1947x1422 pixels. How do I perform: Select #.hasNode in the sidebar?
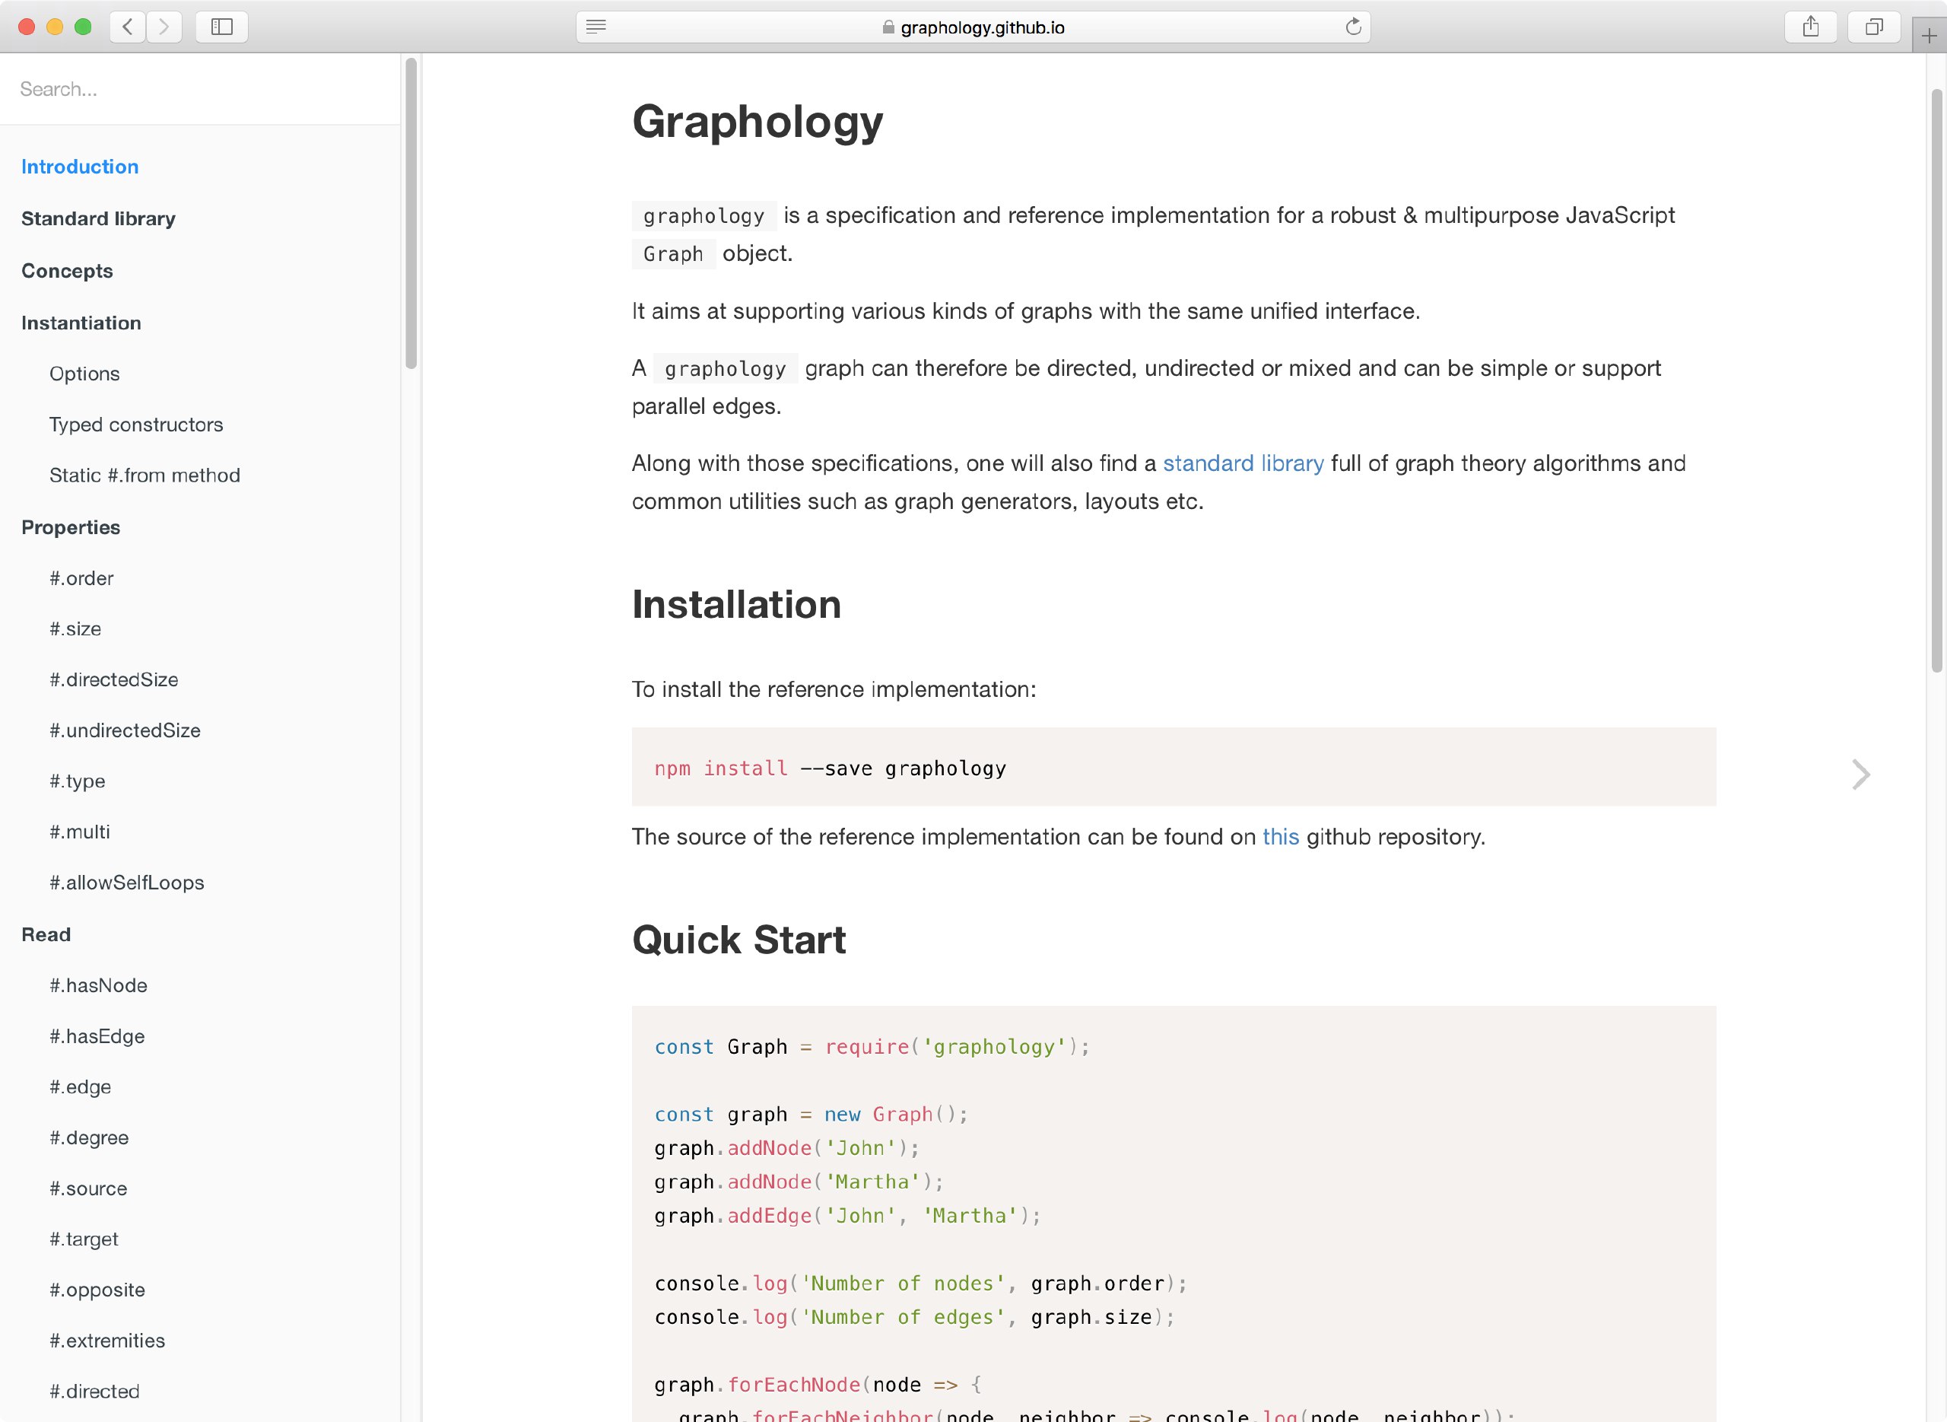[98, 985]
